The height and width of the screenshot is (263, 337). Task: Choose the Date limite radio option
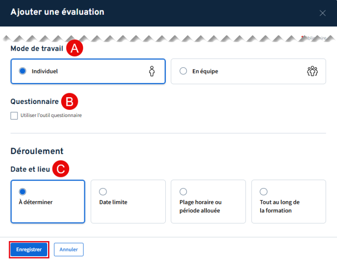click(103, 192)
